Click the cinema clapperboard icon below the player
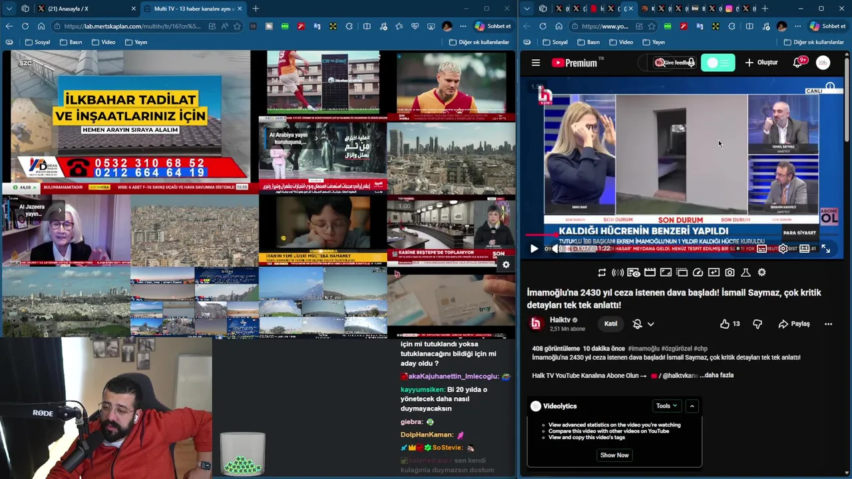The image size is (852, 479). (x=650, y=272)
